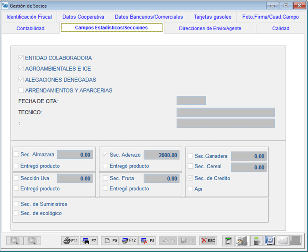Check the Sec.Ganadera checkbox
Screen dimensions: 308x252
click(x=190, y=156)
